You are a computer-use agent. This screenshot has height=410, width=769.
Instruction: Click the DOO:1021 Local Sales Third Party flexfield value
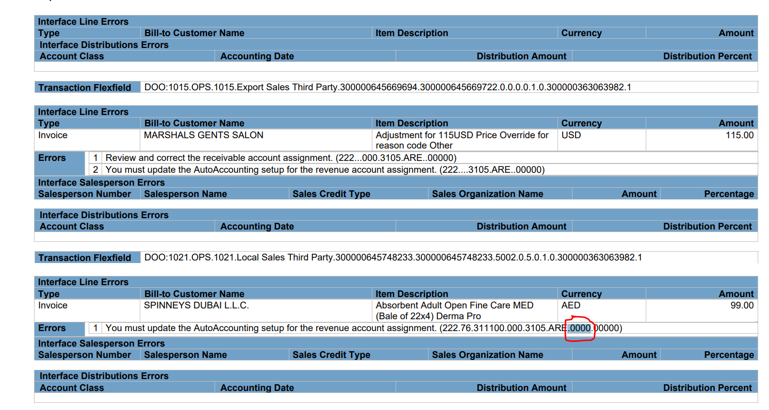coord(393,257)
